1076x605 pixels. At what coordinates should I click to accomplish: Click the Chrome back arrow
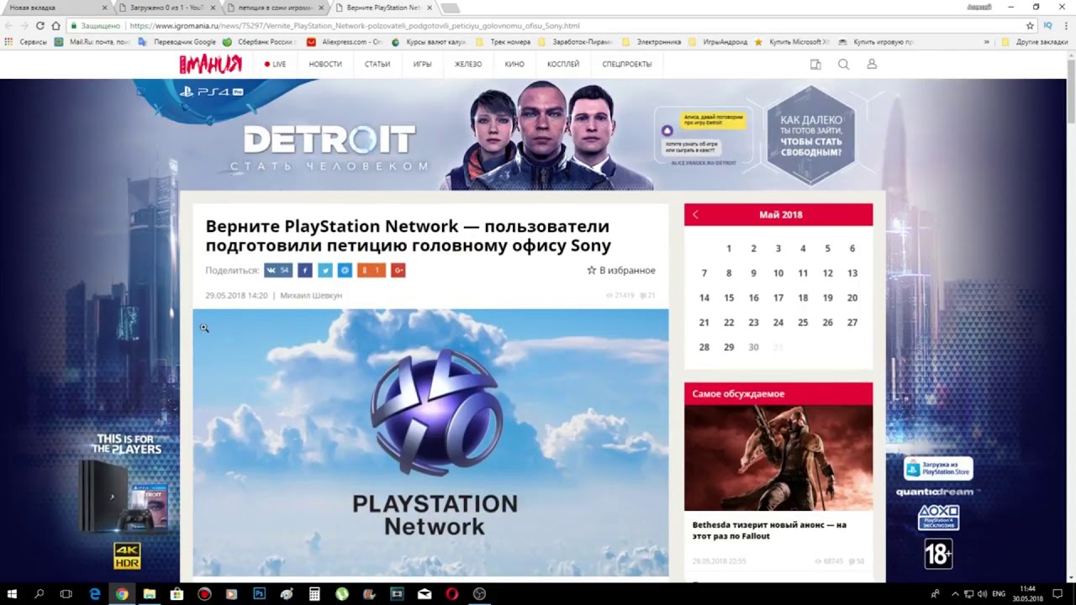[x=8, y=25]
